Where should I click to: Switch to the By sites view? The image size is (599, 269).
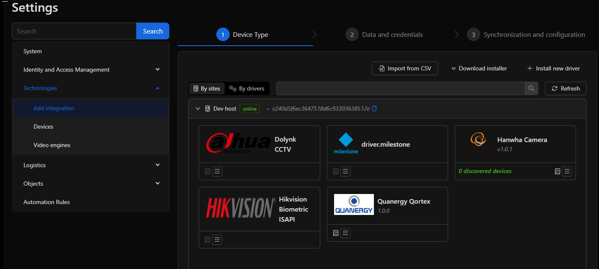point(206,88)
